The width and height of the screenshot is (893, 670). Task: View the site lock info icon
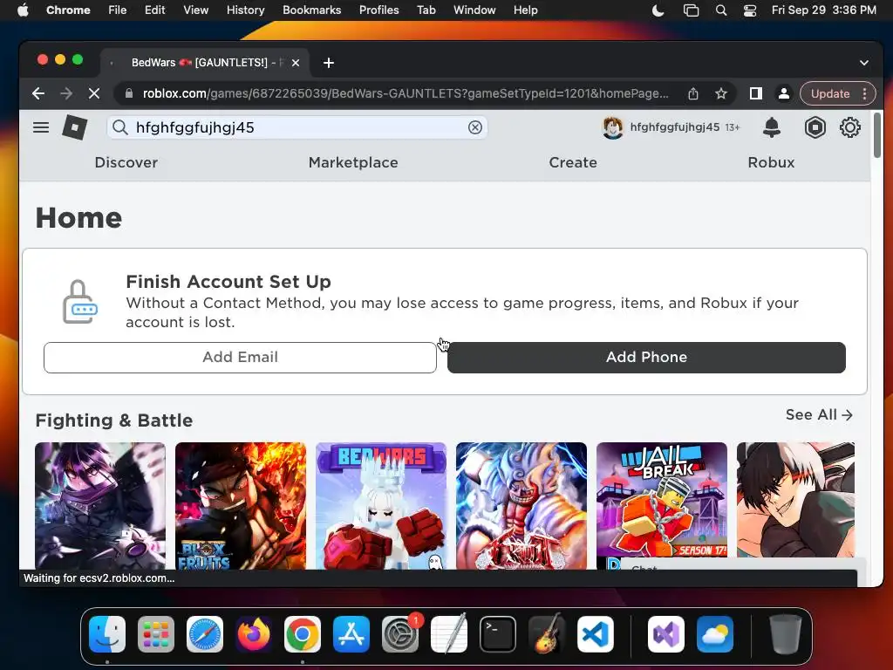[x=129, y=93]
